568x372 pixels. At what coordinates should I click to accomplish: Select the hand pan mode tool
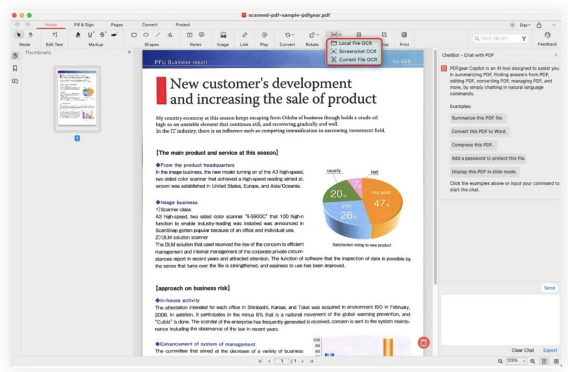(31, 35)
